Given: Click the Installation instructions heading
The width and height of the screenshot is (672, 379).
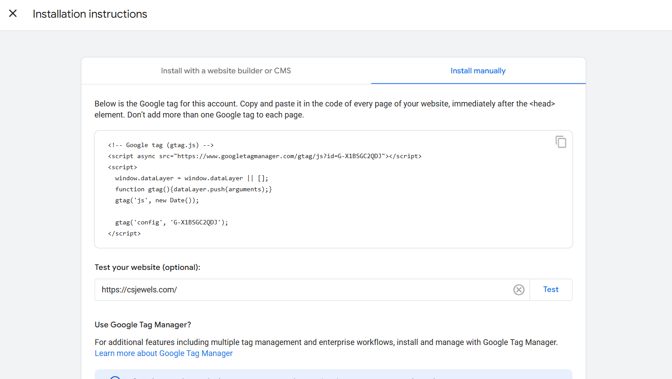Looking at the screenshot, I should point(90,14).
